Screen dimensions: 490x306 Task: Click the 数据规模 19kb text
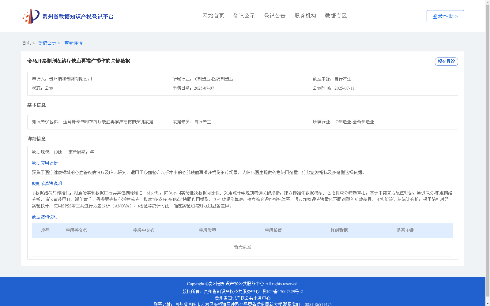coord(47,152)
